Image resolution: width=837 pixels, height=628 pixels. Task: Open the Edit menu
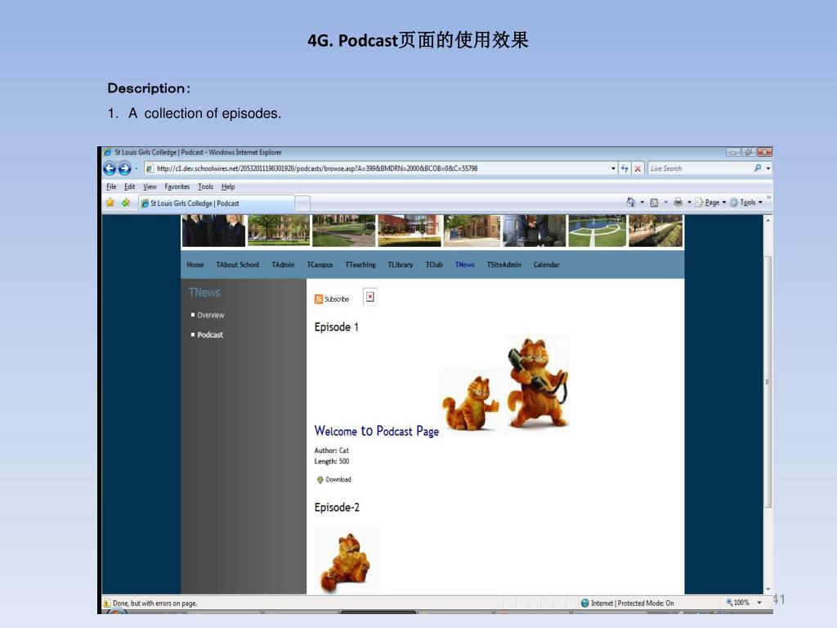(x=129, y=186)
